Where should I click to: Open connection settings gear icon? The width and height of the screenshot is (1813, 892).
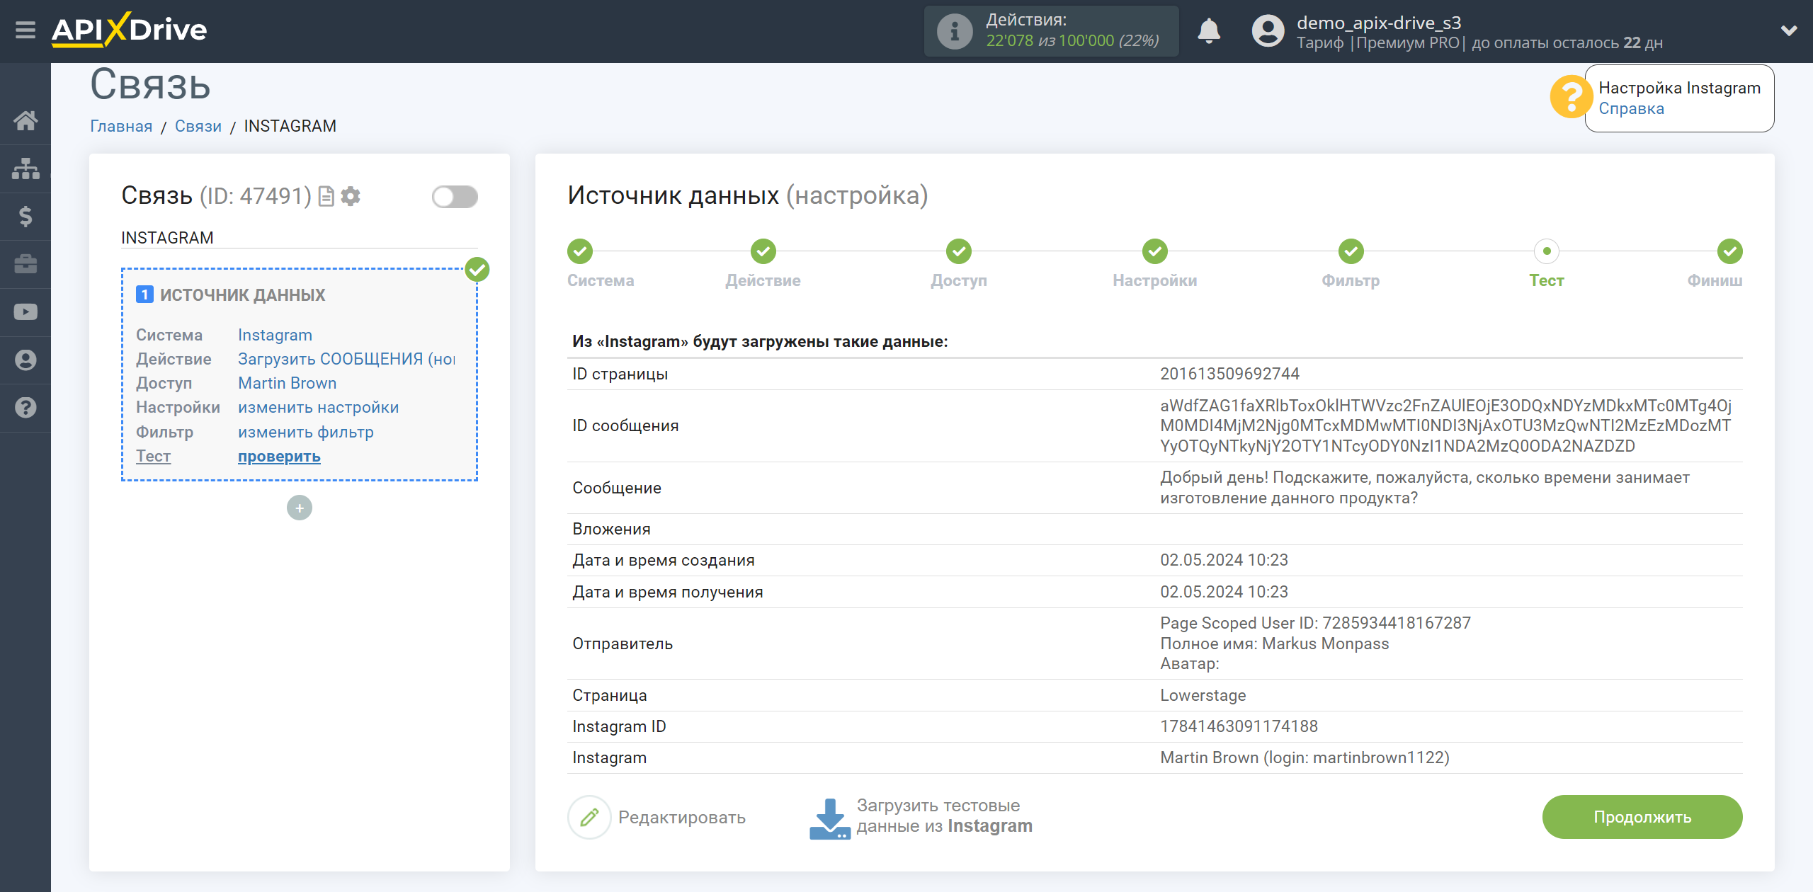[351, 196]
